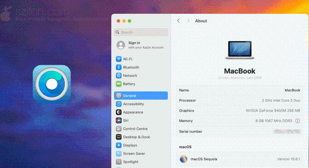The width and height of the screenshot is (309, 168).
Task: Click the Name value MacBook
Action: 292,90
